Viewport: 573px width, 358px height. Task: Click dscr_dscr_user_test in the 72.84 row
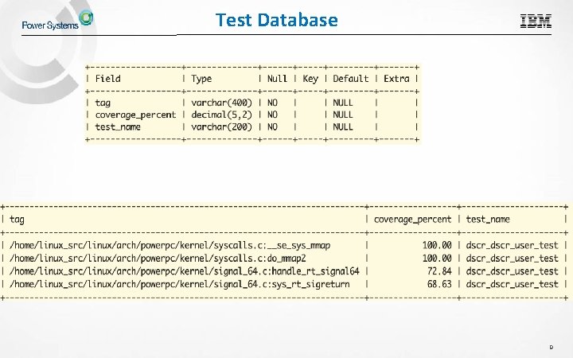point(512,271)
